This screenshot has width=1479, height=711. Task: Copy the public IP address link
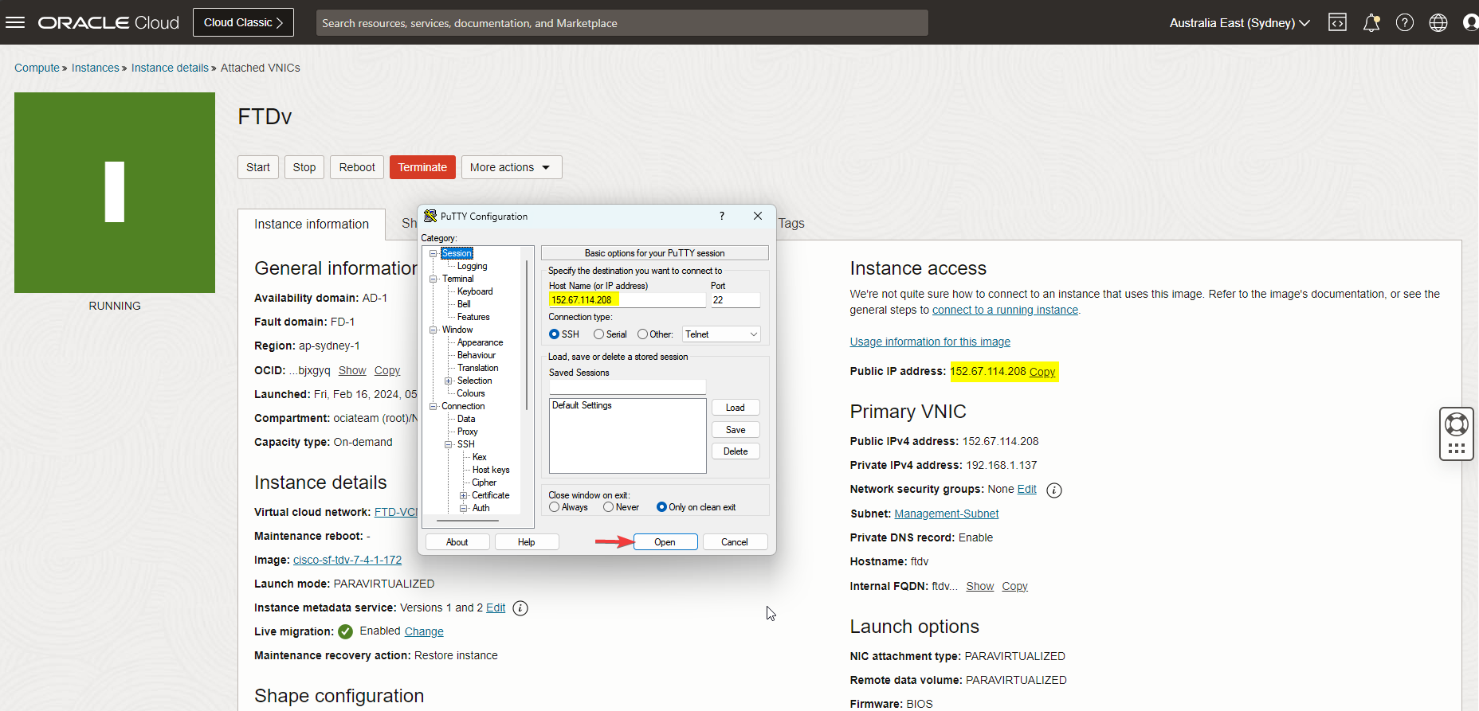click(1042, 372)
